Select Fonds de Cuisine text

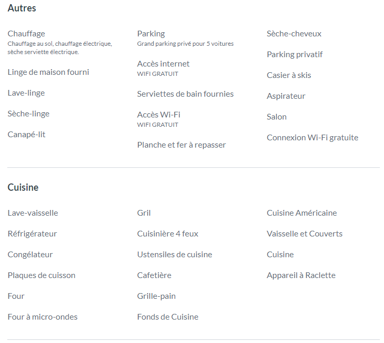pos(167,317)
